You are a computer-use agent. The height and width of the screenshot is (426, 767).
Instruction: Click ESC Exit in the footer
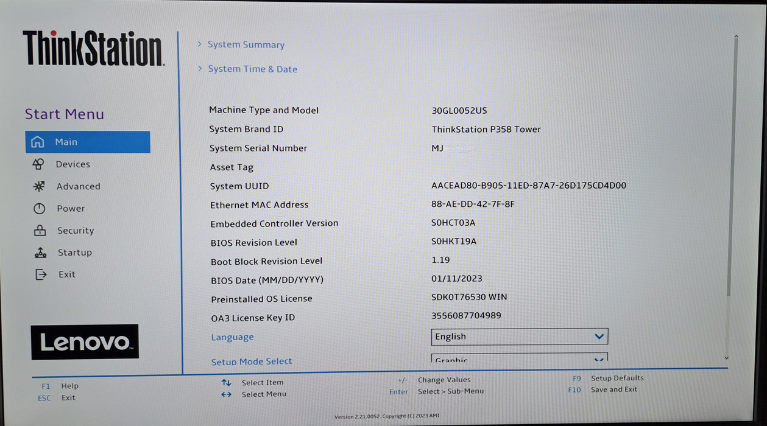[x=56, y=398]
